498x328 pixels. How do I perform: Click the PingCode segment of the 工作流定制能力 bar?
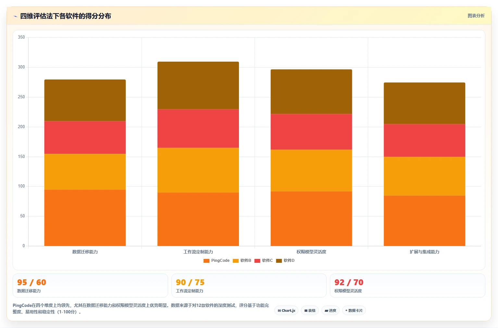[x=198, y=219]
